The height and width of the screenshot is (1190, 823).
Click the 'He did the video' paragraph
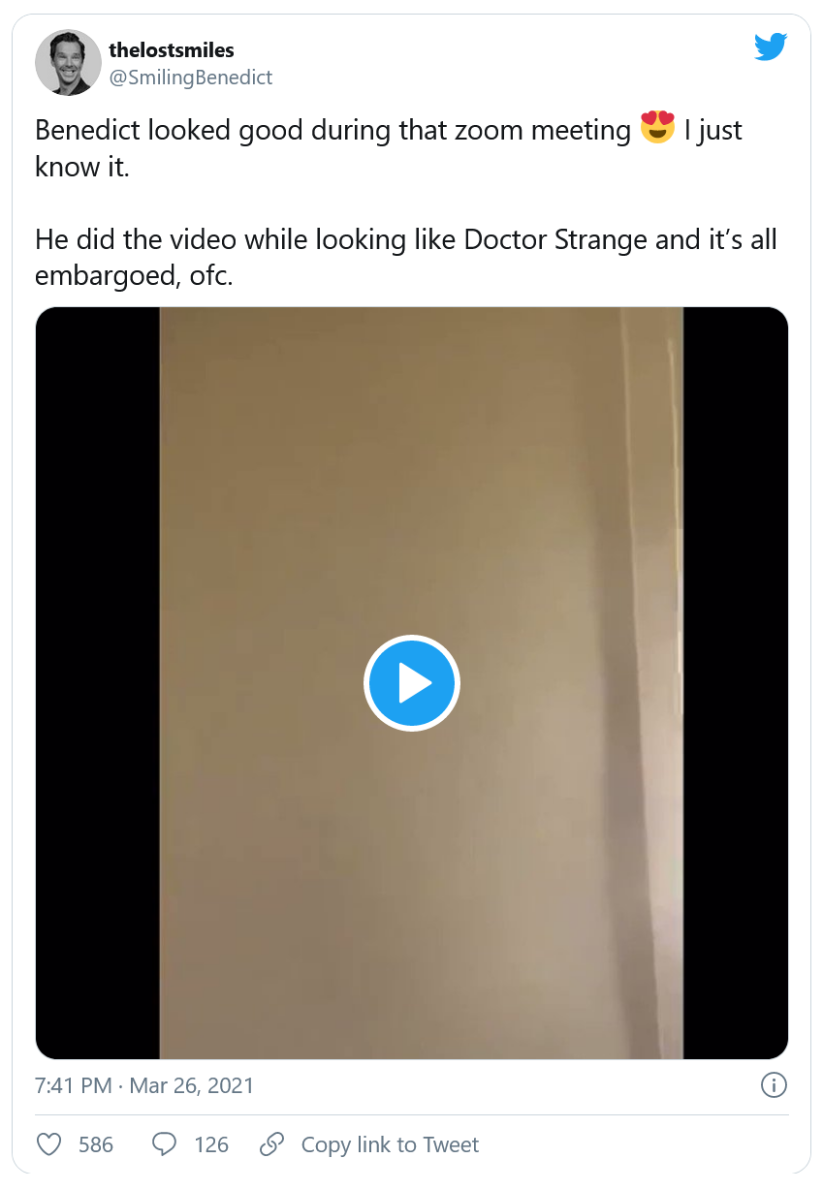(406, 257)
